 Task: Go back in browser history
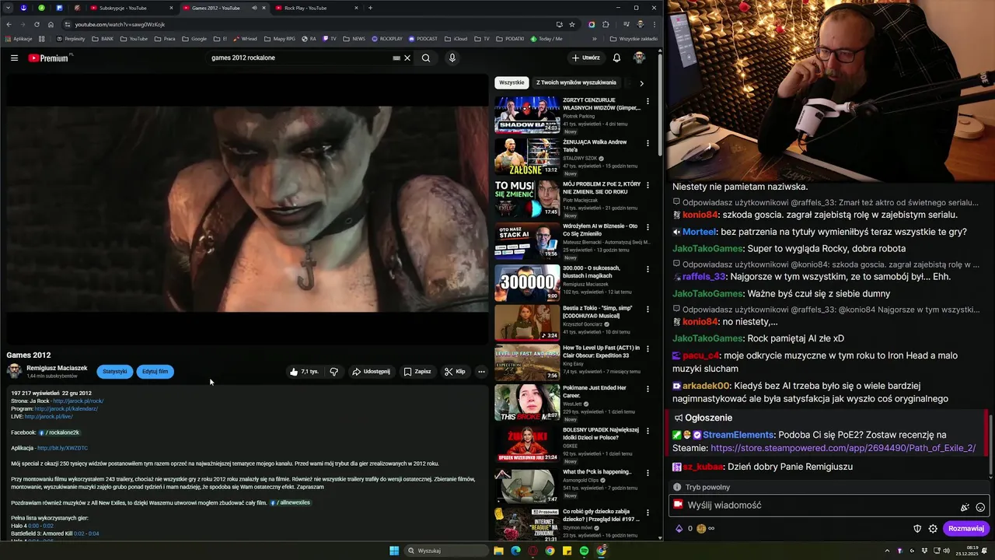tap(9, 24)
